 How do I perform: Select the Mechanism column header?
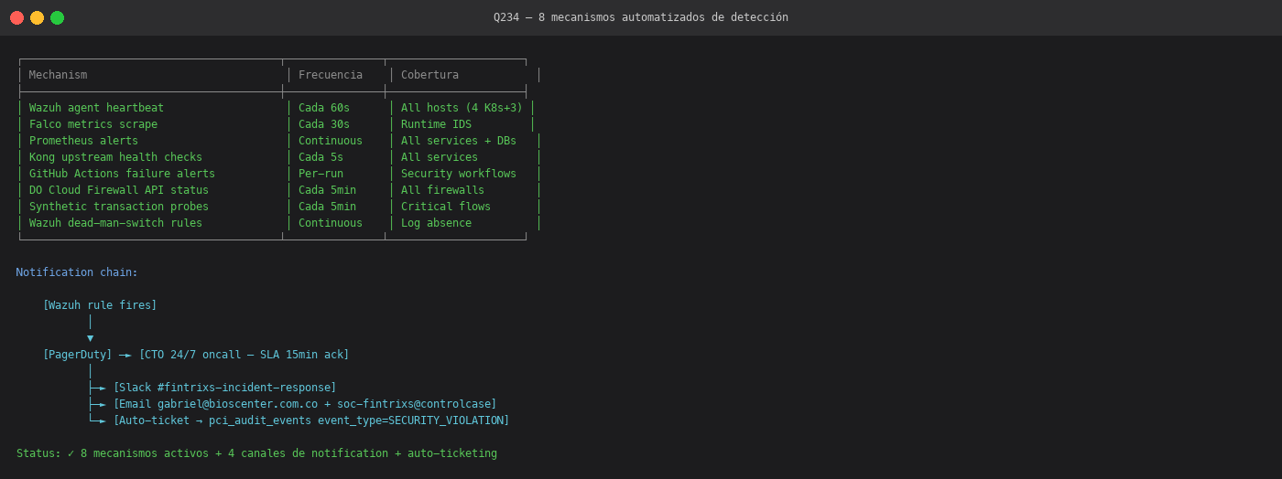[58, 75]
